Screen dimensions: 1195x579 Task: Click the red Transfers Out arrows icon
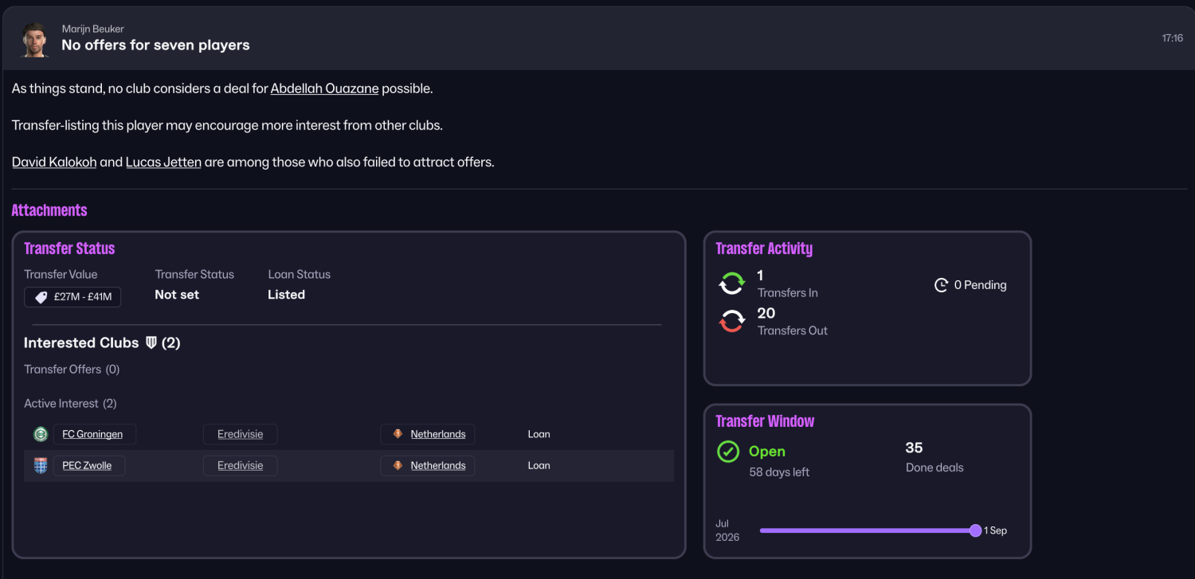[731, 321]
